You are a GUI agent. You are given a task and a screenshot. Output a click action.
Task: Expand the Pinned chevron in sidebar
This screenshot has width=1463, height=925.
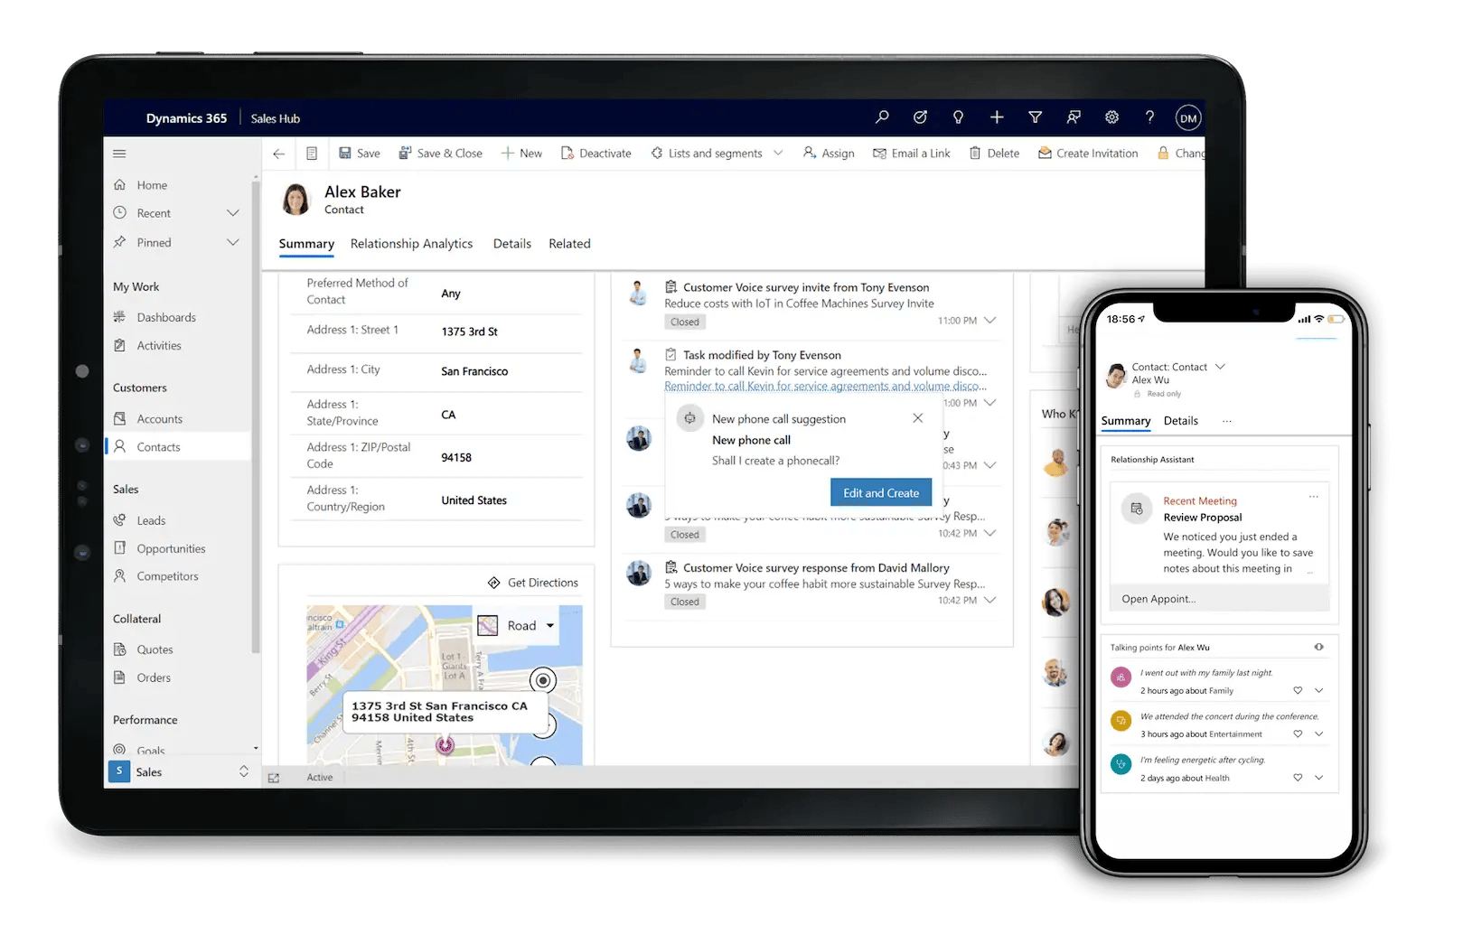233,242
